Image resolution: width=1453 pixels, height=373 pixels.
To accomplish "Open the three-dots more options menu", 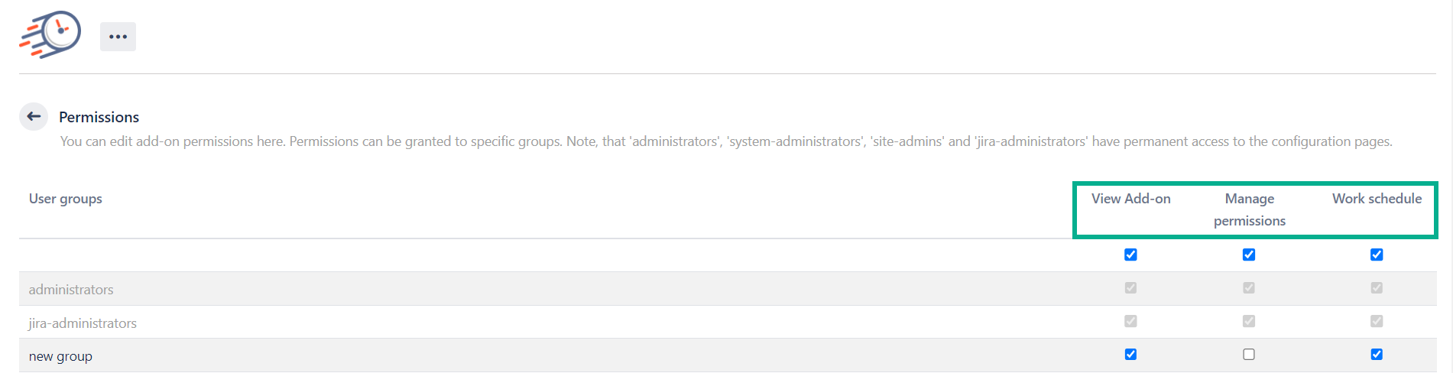I will click(x=118, y=37).
